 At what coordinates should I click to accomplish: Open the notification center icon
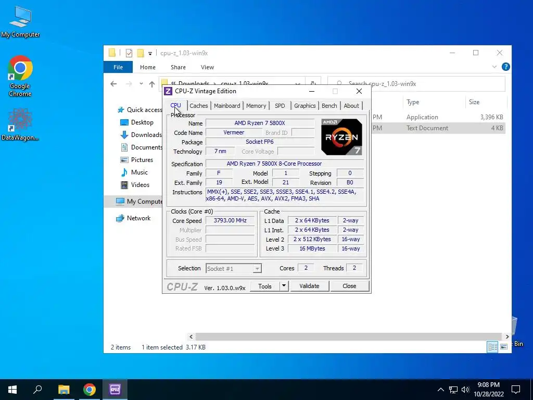516,390
